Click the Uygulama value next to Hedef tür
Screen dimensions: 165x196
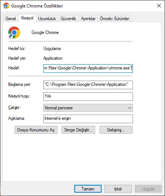click(52, 49)
